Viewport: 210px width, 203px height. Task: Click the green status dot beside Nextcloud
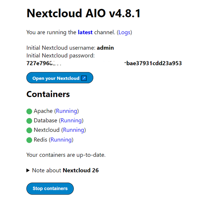tap(29, 130)
